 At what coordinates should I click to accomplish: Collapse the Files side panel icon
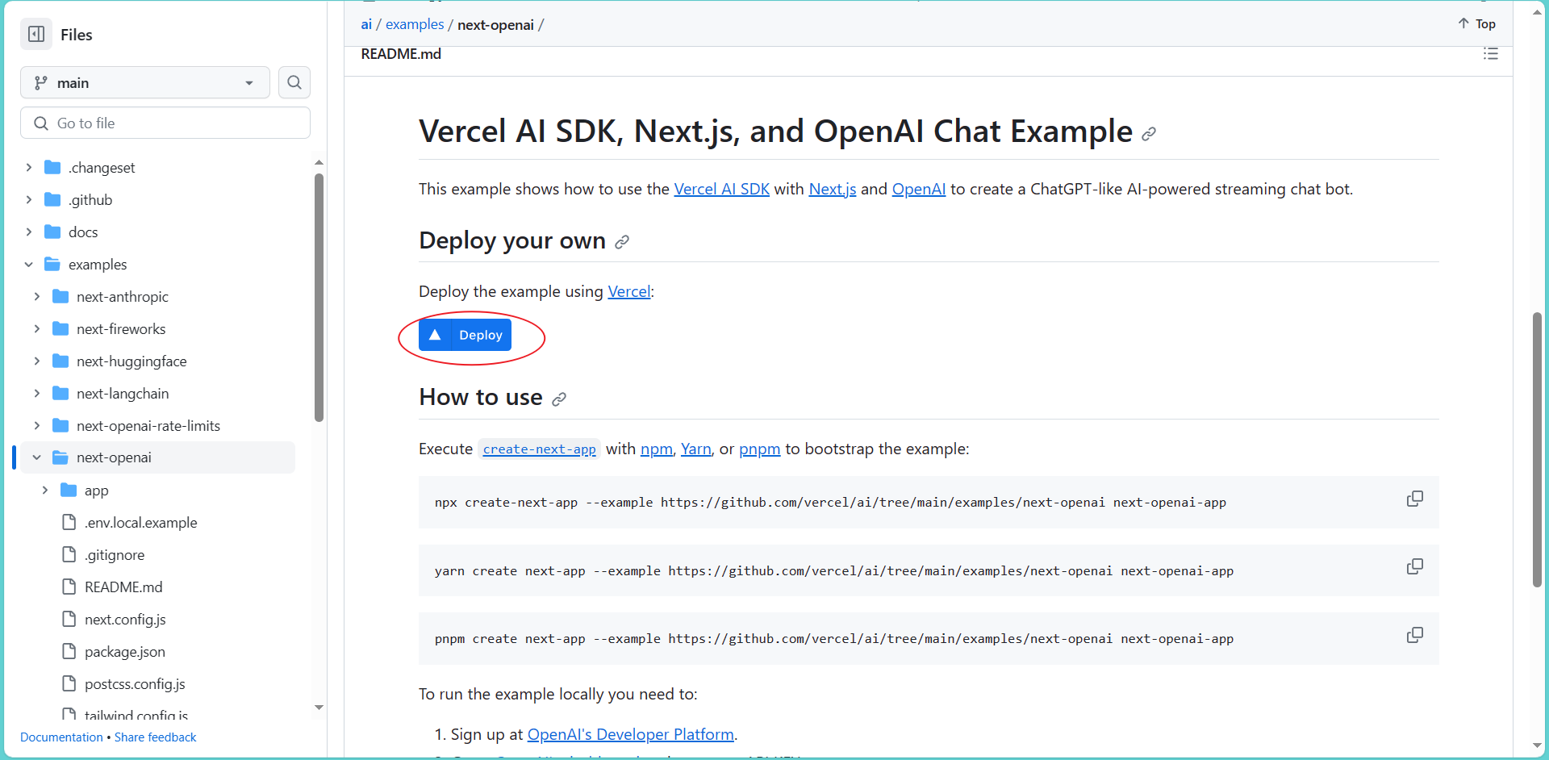[x=36, y=34]
